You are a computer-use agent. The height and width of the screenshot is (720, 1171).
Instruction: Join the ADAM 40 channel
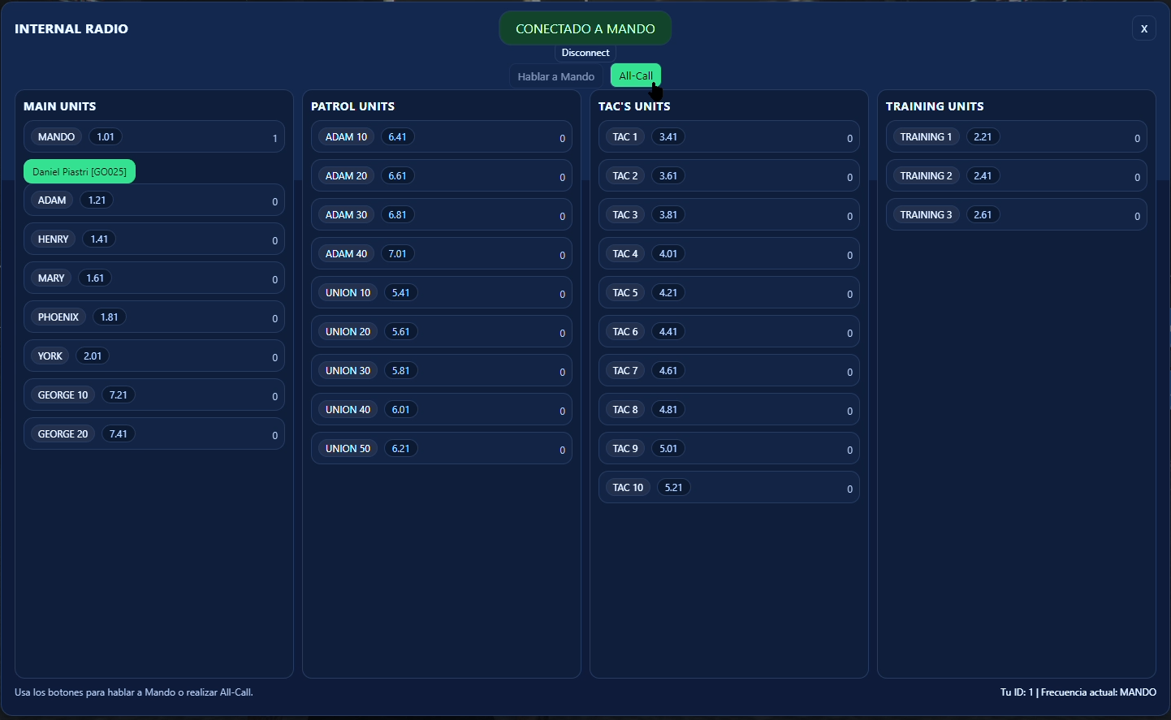[442, 254]
